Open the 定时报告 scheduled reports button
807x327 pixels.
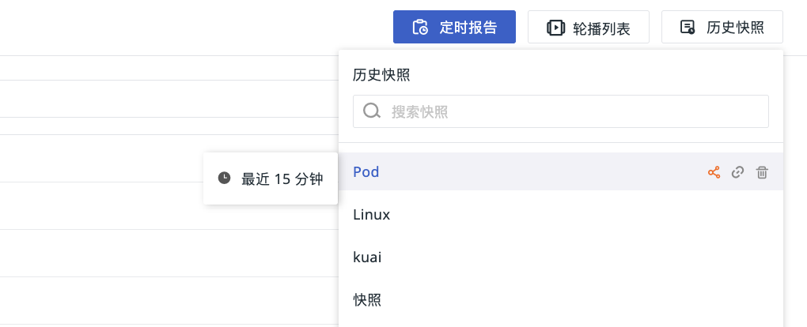click(454, 27)
